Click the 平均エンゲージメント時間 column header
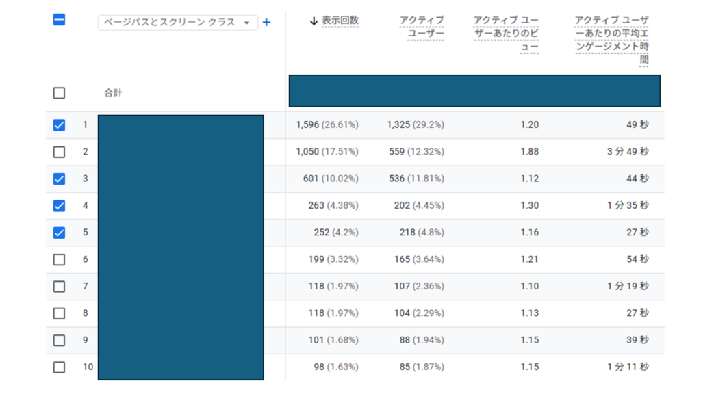This screenshot has width=701, height=394. click(612, 40)
